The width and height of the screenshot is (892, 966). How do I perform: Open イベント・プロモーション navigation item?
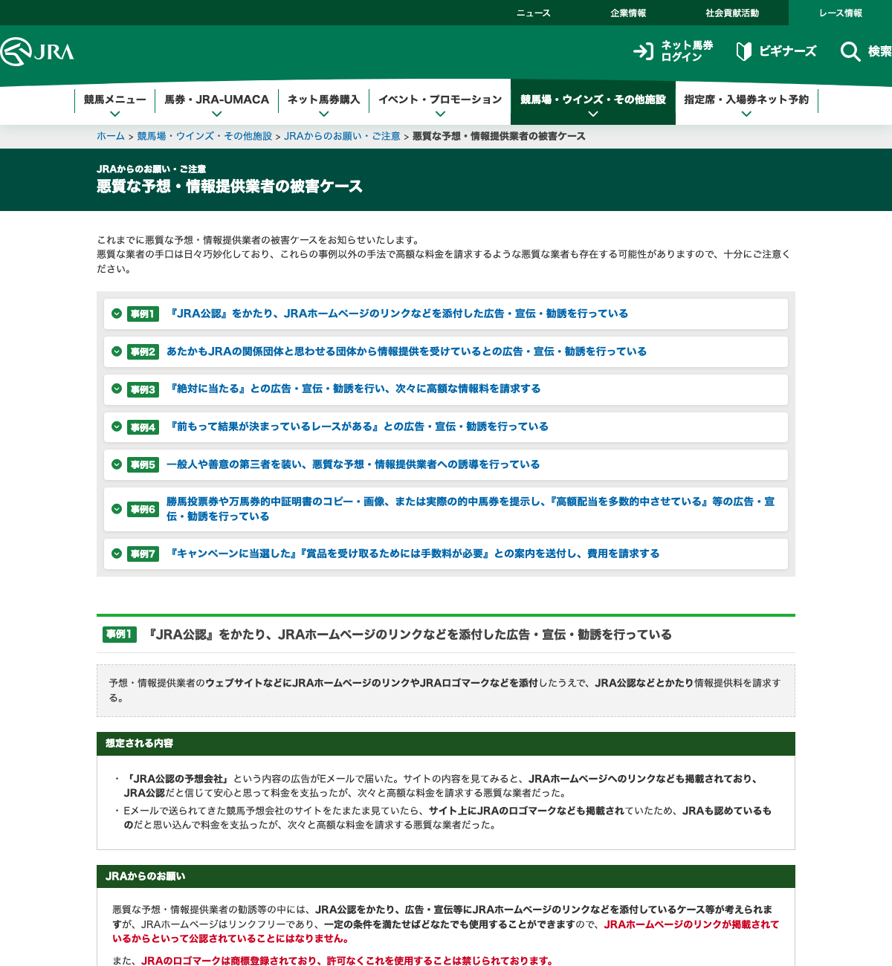point(440,99)
